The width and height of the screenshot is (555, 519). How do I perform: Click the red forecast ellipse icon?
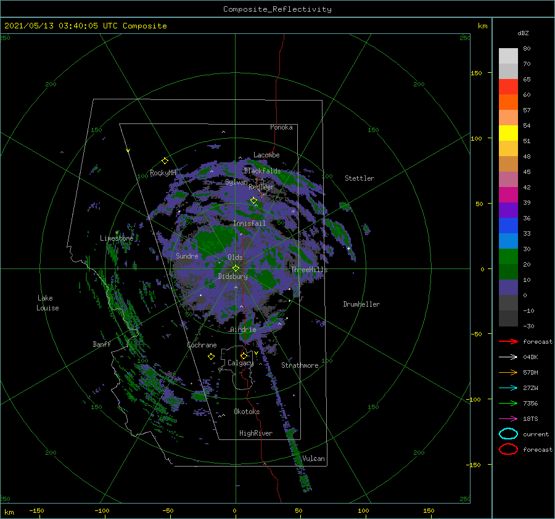pos(508,449)
